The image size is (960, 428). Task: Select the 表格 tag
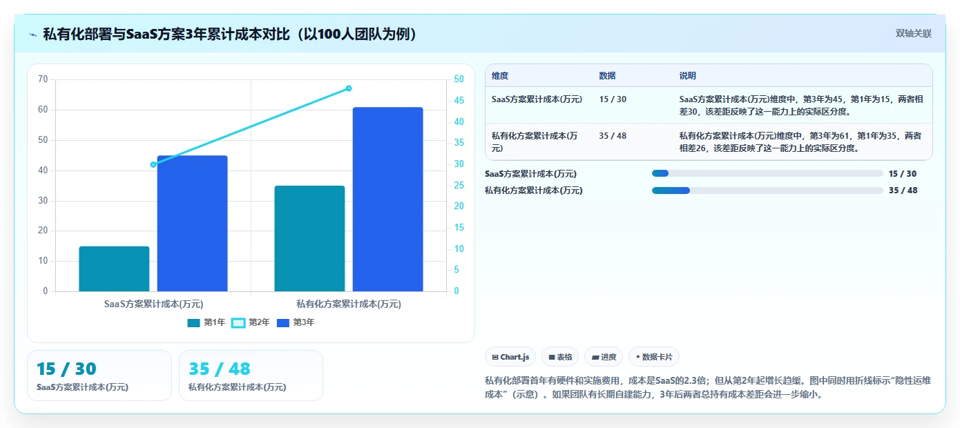coord(560,357)
